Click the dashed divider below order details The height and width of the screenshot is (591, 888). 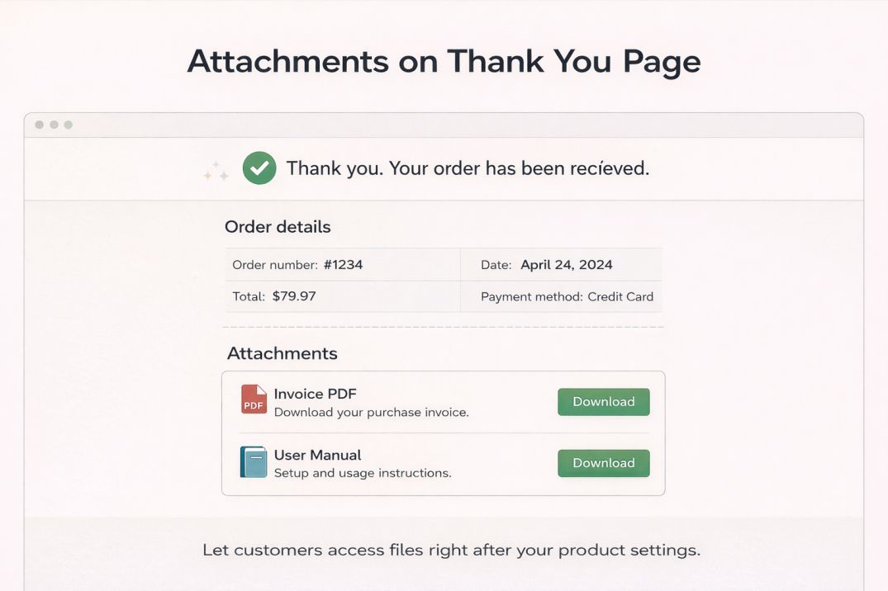(444, 326)
